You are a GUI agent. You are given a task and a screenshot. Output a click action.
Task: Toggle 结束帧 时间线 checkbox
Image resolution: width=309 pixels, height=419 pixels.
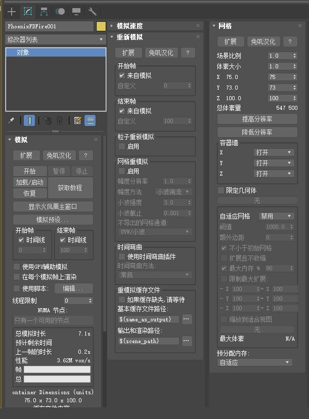pyautogui.click(x=63, y=240)
